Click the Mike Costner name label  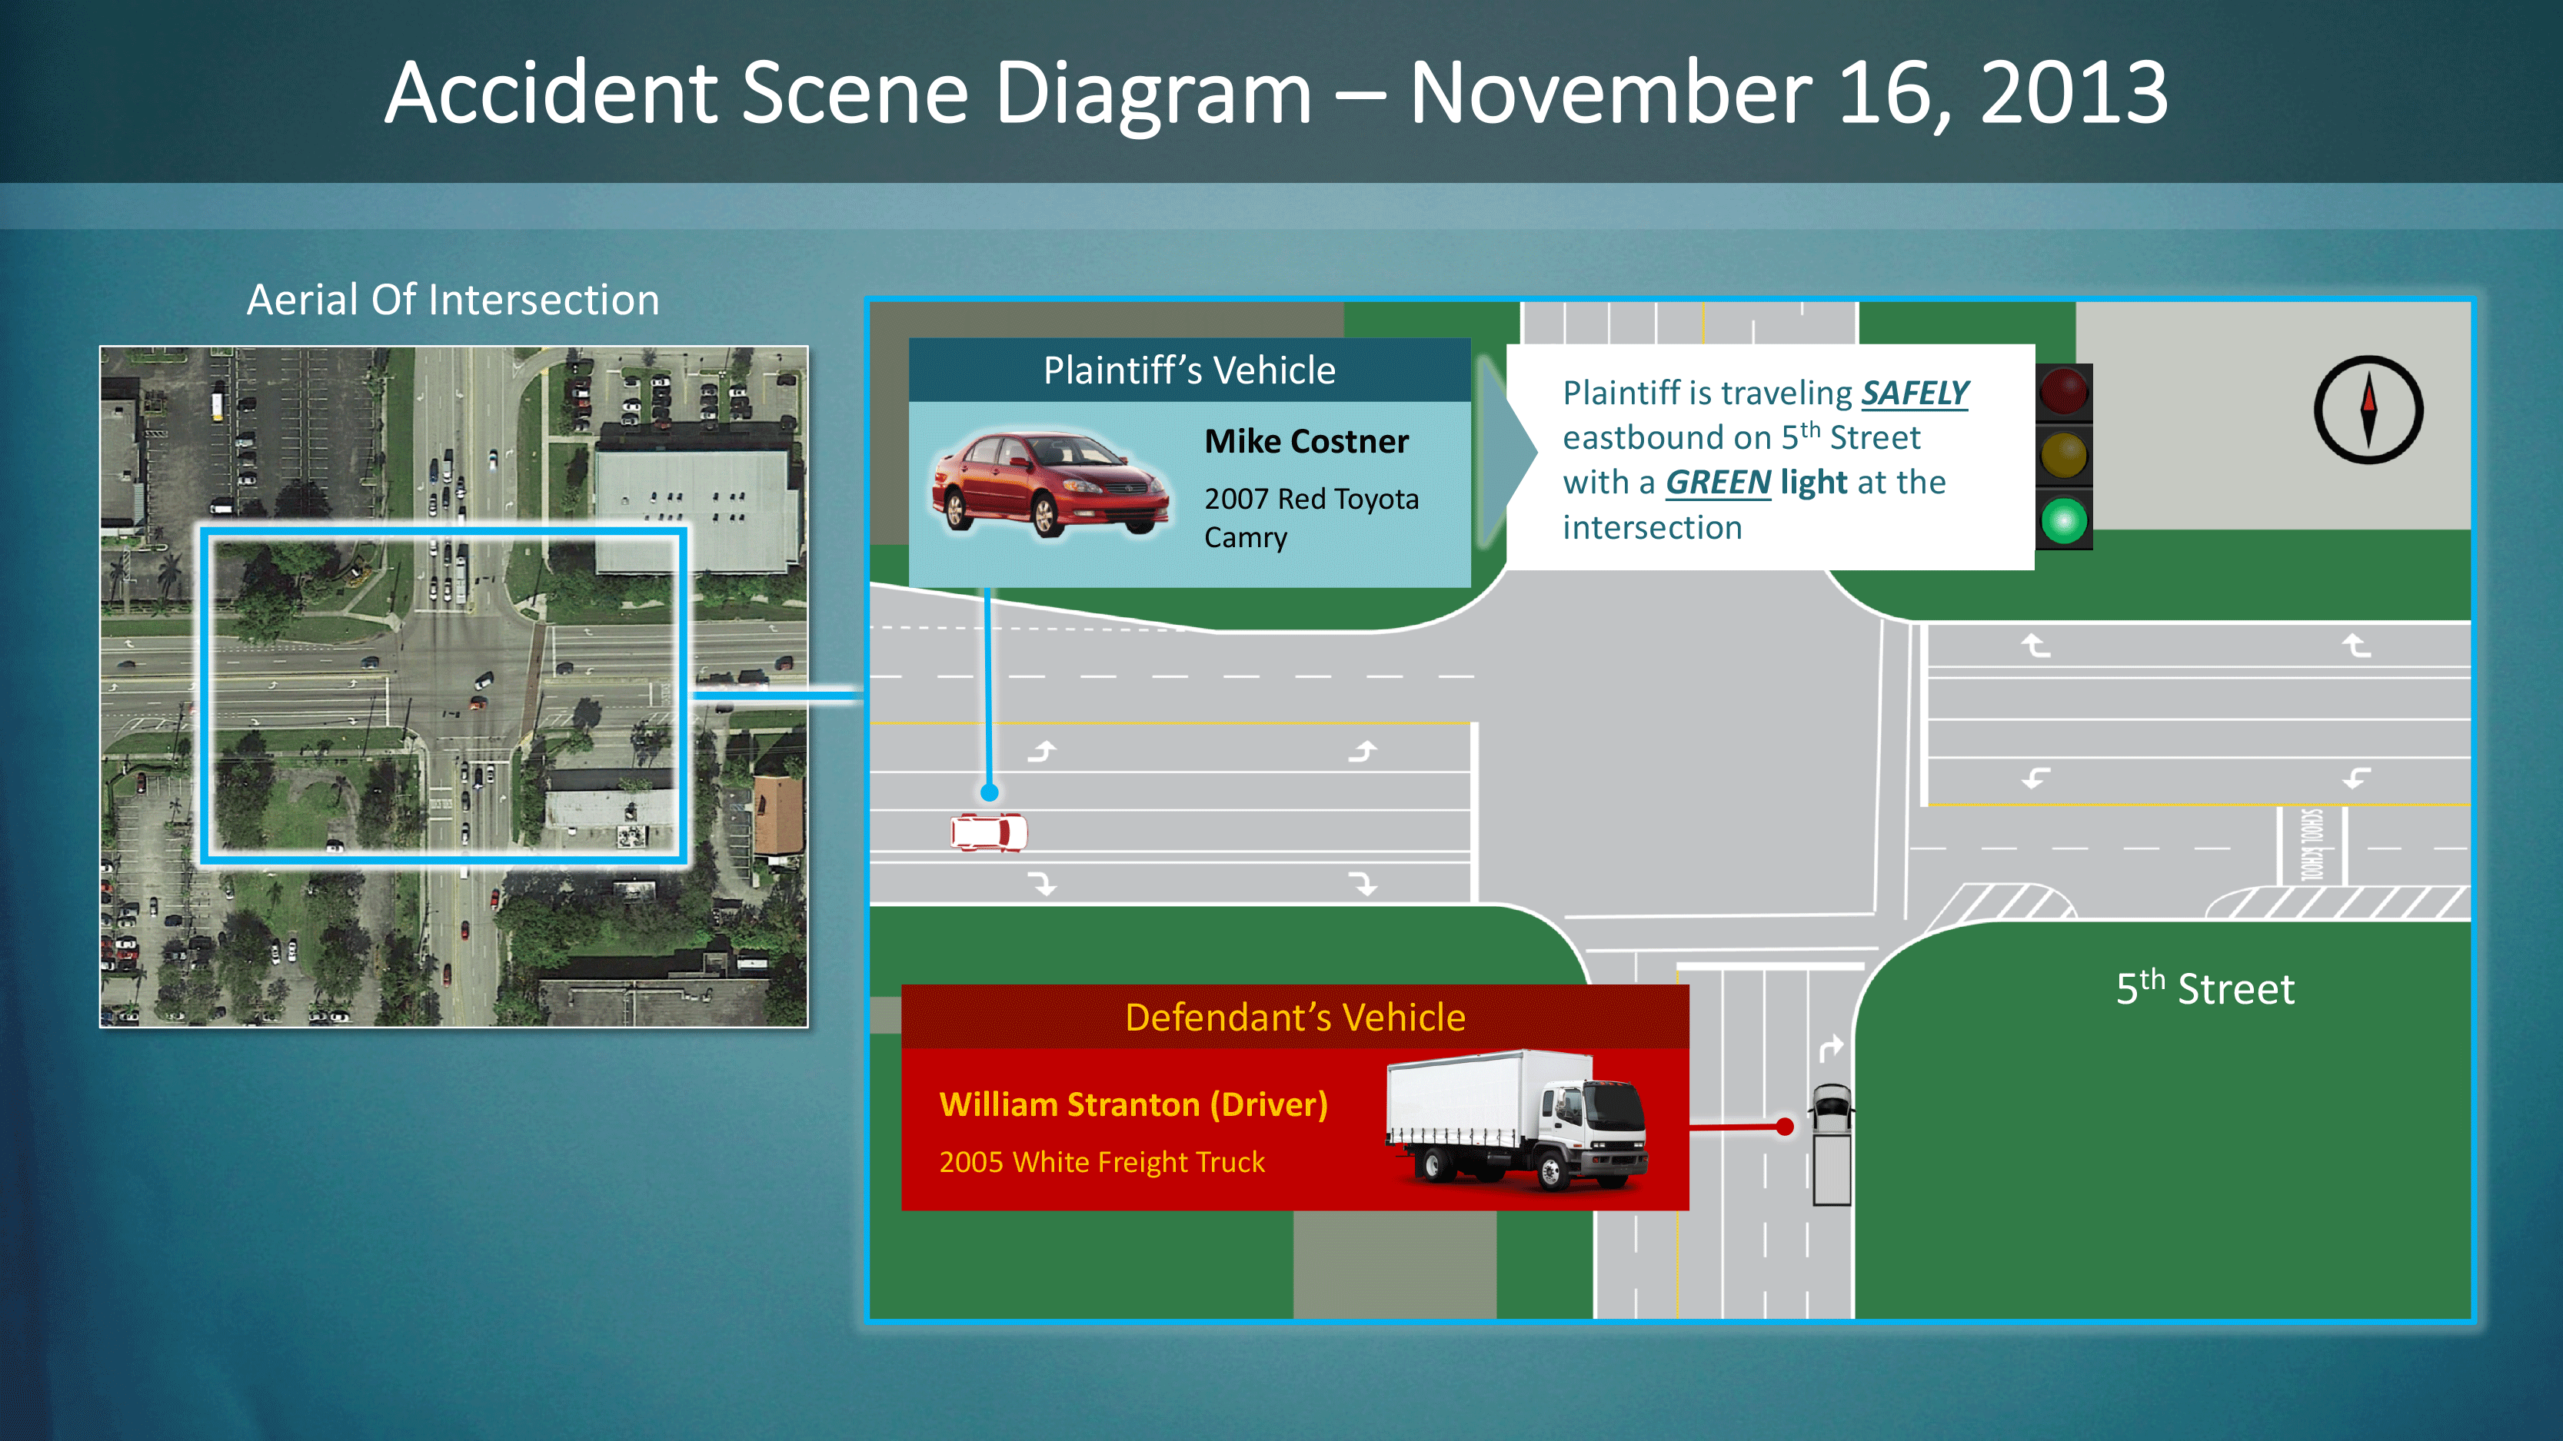click(x=1306, y=440)
